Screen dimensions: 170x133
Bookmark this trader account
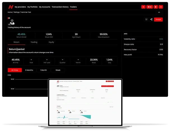146,19
